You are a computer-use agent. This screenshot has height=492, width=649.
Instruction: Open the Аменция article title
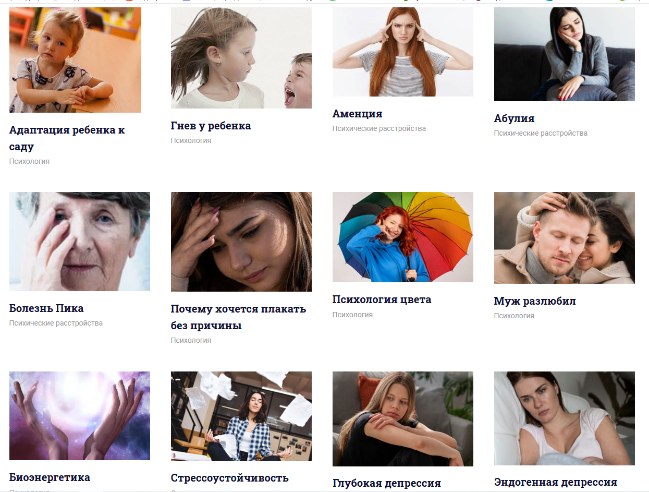point(357,114)
